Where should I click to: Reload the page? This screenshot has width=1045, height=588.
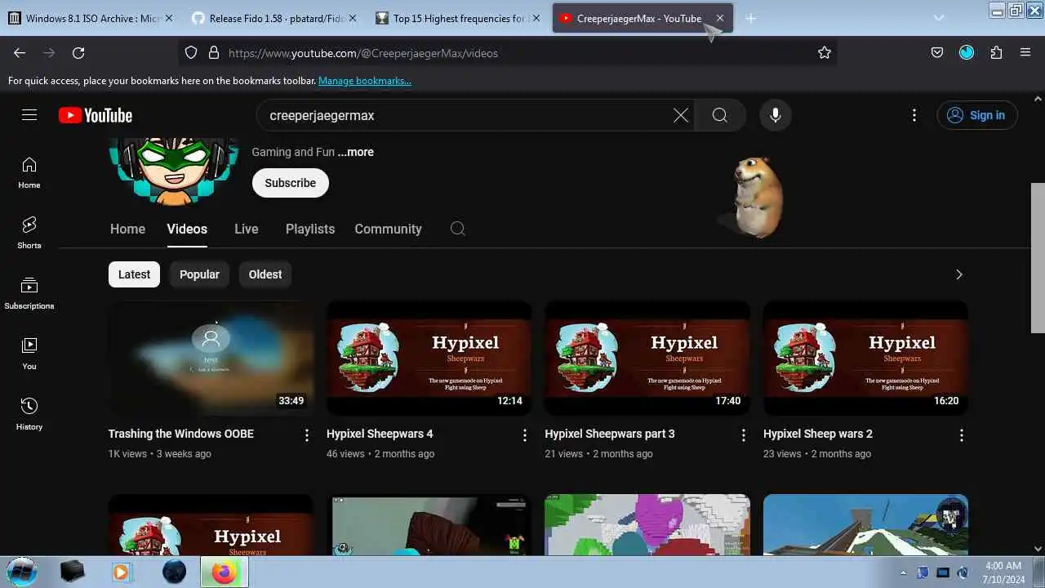click(78, 52)
